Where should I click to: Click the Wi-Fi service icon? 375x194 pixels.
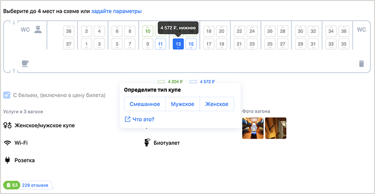(8, 143)
